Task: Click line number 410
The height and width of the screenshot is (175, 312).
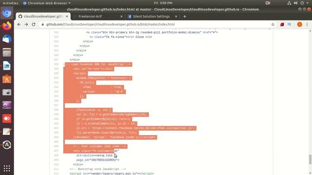Action: coord(56,164)
